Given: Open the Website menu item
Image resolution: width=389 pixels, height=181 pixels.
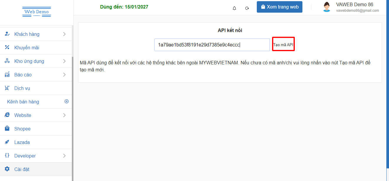Looking at the screenshot, I should (23, 115).
